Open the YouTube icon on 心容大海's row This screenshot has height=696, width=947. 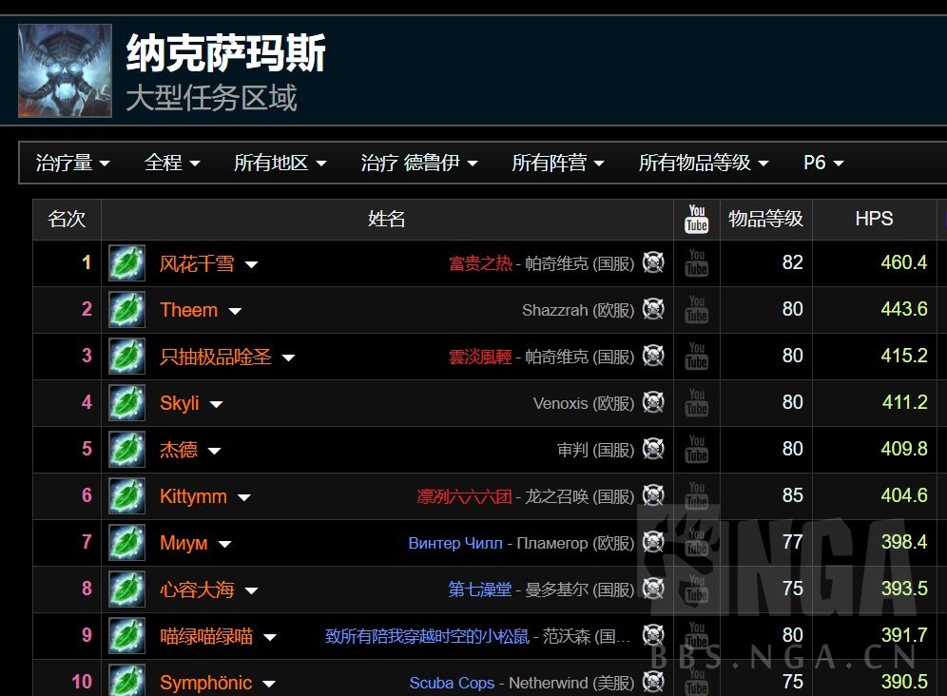click(696, 589)
